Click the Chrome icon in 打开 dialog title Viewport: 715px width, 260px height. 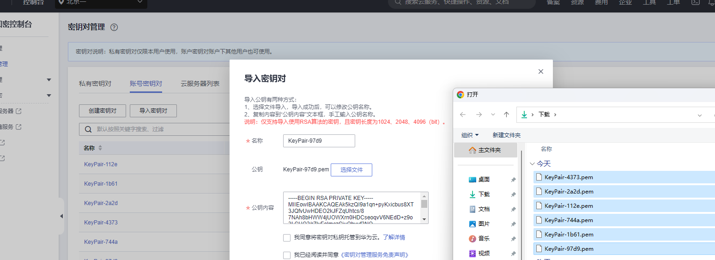(461, 95)
